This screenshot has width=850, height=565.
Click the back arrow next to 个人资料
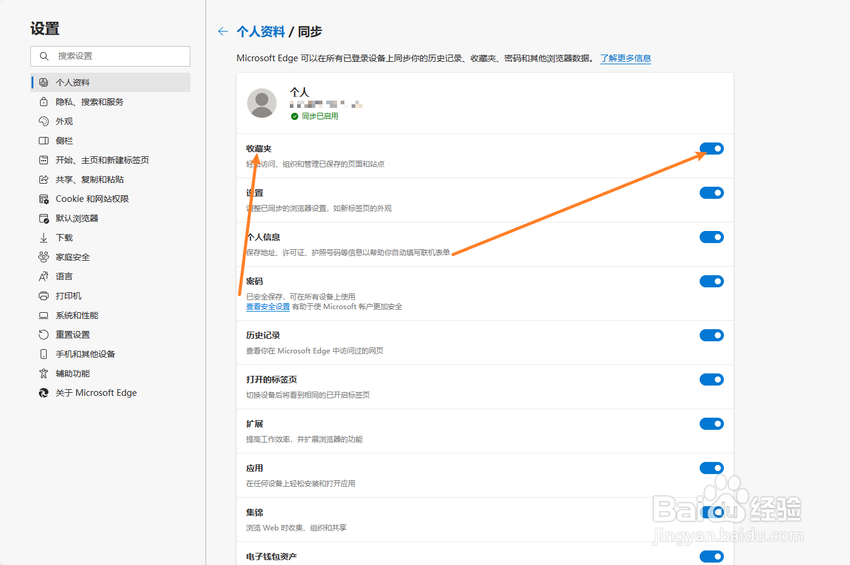pos(223,32)
